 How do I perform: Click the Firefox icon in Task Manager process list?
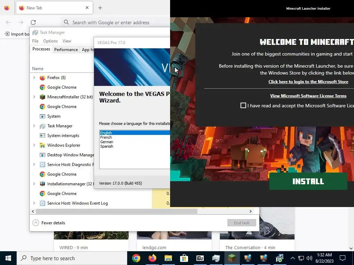pos(43,78)
